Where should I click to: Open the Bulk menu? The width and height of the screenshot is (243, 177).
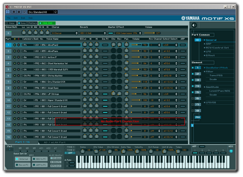[23, 18]
